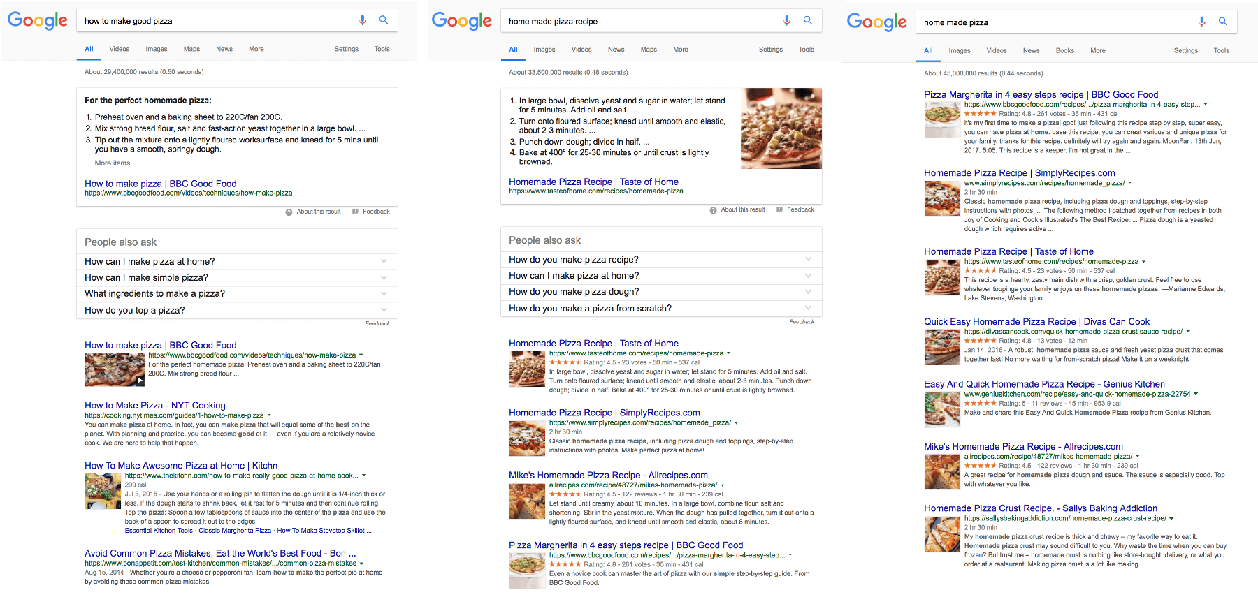This screenshot has height=604, width=1258.
Task: Click the voice search icon in "home made pizza" box
Action: click(x=1202, y=22)
